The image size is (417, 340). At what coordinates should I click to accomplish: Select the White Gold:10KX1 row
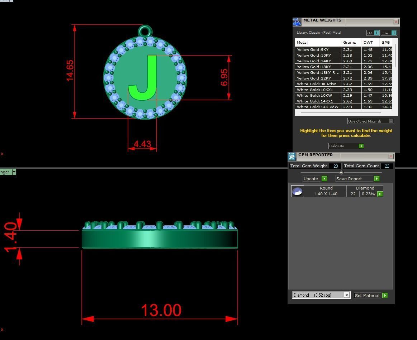point(343,90)
